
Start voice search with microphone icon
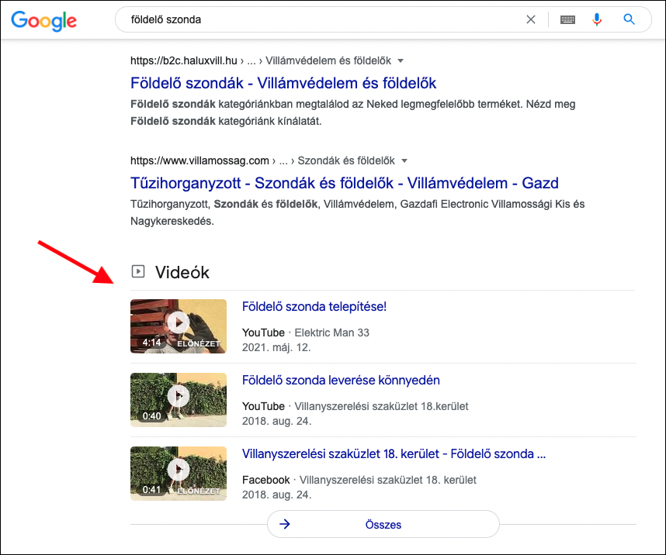[597, 19]
